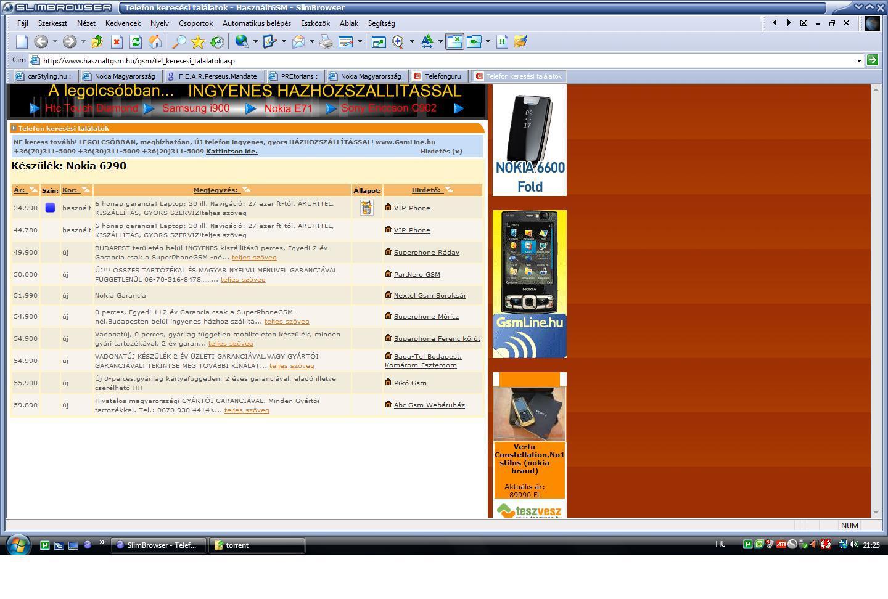Stop page loading with red X icon
Screen dimensions: 888x599
point(117,41)
